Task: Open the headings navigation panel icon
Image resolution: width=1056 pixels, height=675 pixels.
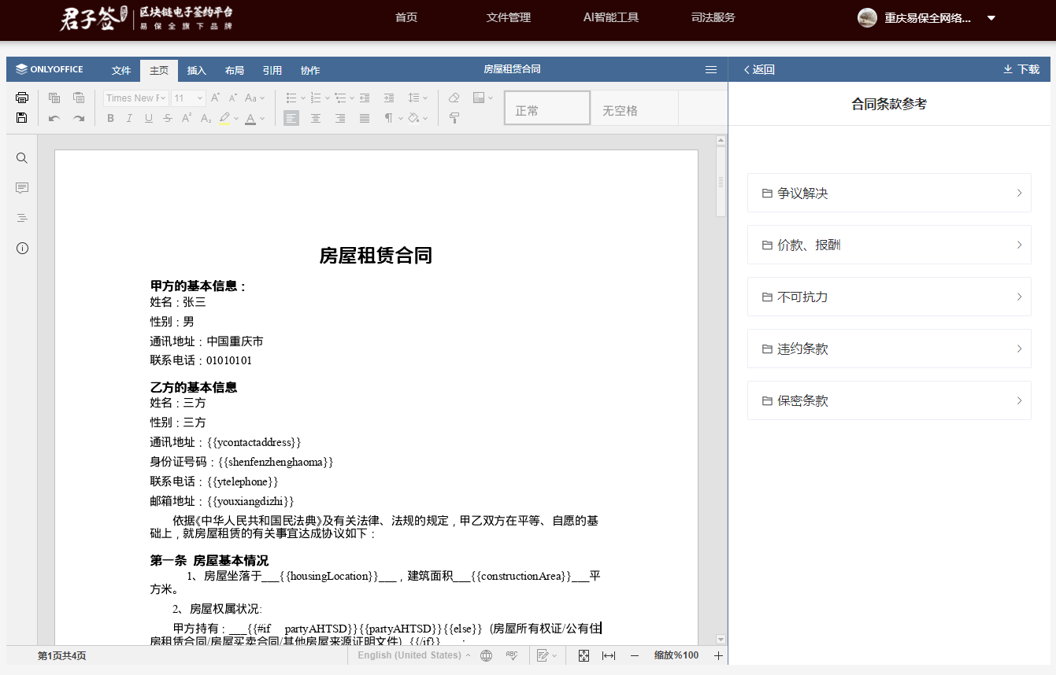Action: [x=22, y=218]
